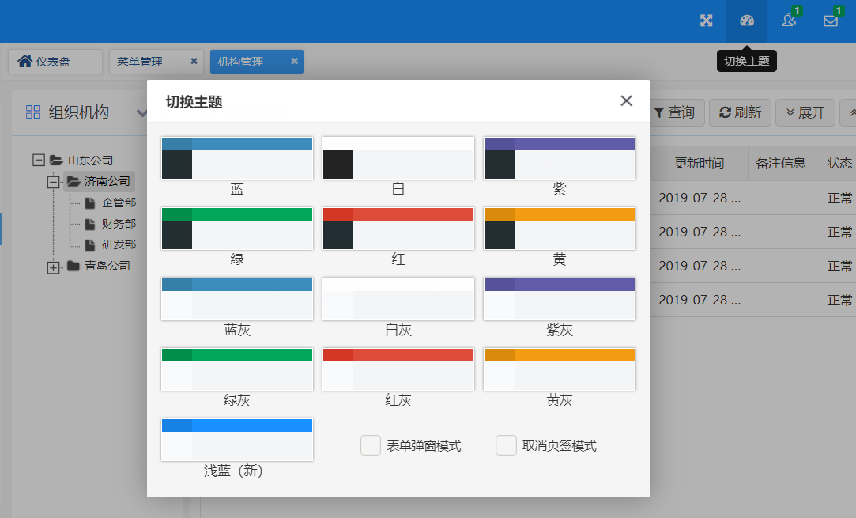Screen dimensions: 856x518
Task: Select 财务部 in the organization tree
Action: (x=119, y=224)
